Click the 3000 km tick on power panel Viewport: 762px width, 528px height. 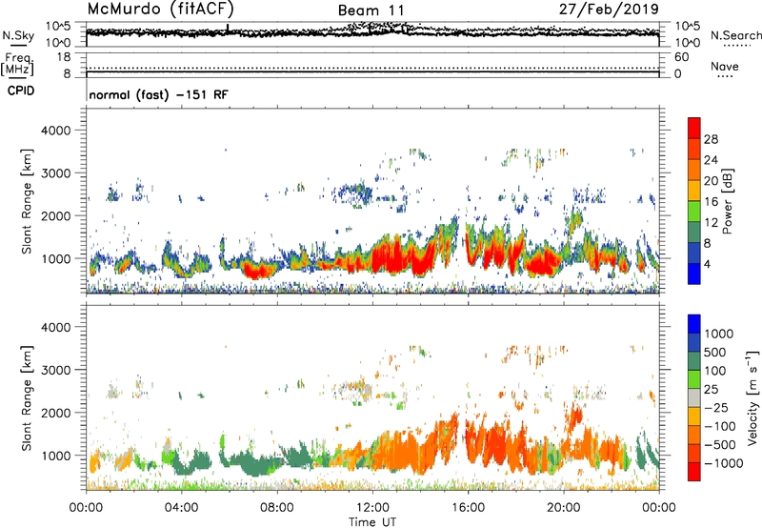pyautogui.click(x=55, y=173)
